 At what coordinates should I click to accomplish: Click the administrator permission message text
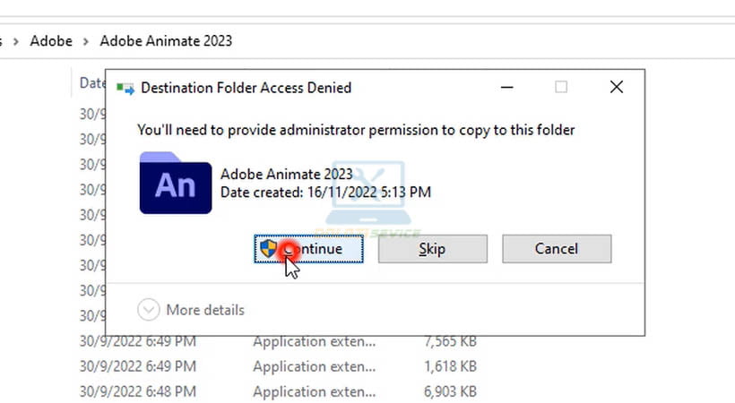click(x=356, y=130)
